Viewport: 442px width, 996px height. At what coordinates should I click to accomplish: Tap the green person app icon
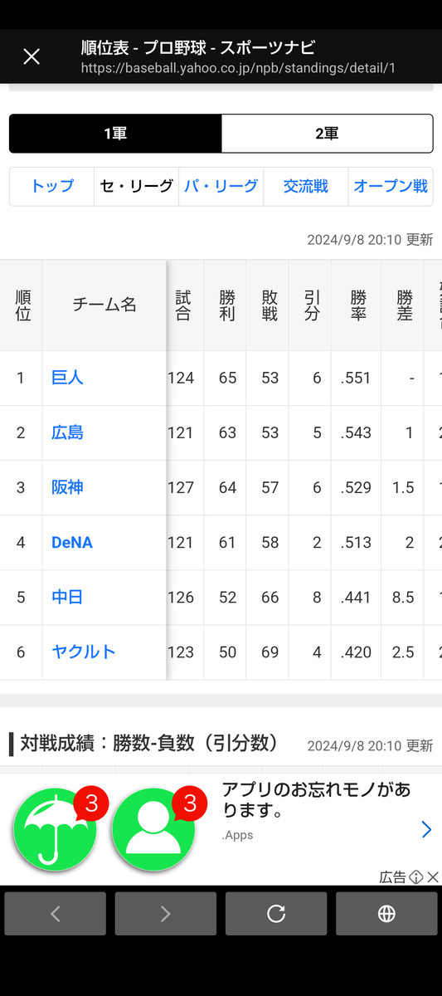click(x=153, y=830)
